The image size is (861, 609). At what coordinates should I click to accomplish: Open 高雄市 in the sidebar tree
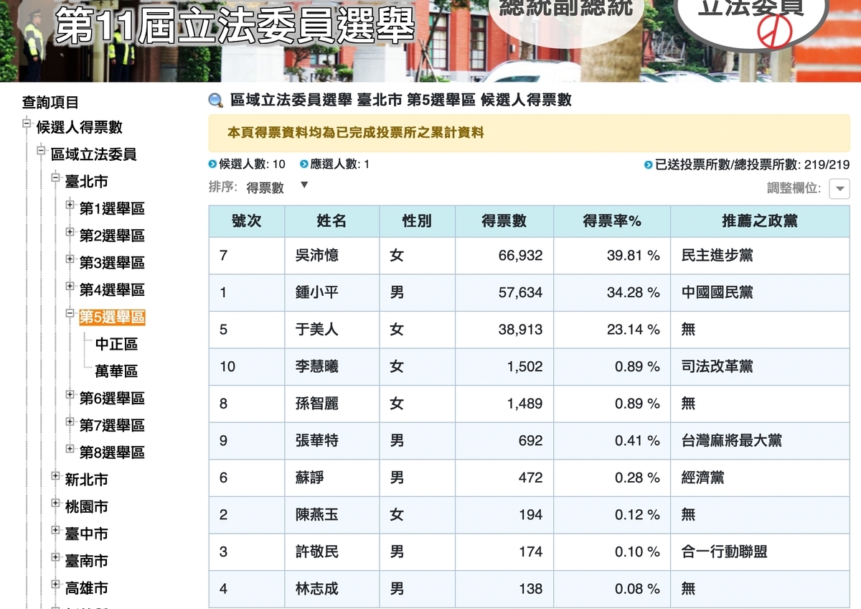(87, 588)
